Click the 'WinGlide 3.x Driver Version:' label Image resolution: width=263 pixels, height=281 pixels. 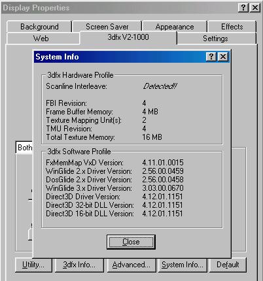89,188
